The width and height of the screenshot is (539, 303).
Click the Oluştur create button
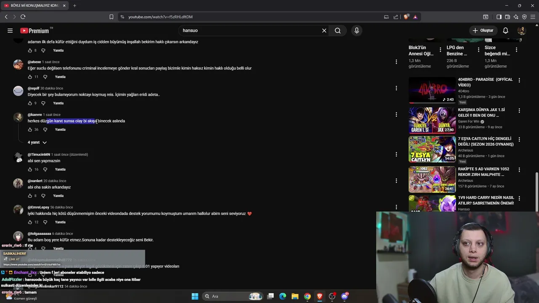click(483, 30)
